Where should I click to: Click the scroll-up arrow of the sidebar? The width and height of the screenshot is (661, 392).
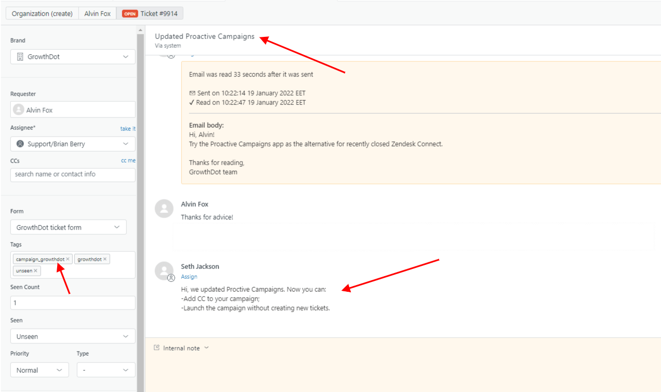(x=140, y=31)
